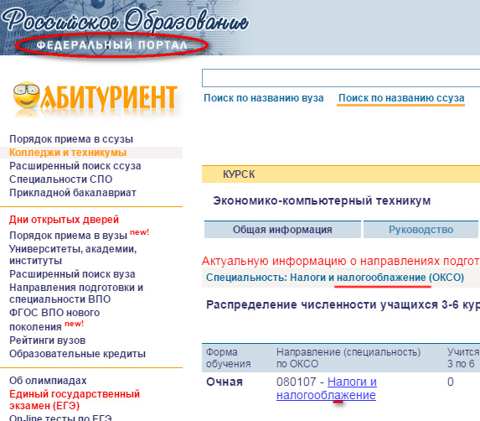
Task: Open Рейтинги вузов link
Action: tap(48, 340)
